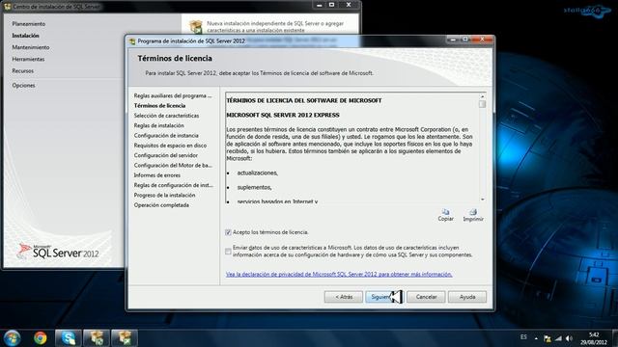Click license text scrollbar down arrow
This screenshot has height=347, width=618.
[x=482, y=200]
